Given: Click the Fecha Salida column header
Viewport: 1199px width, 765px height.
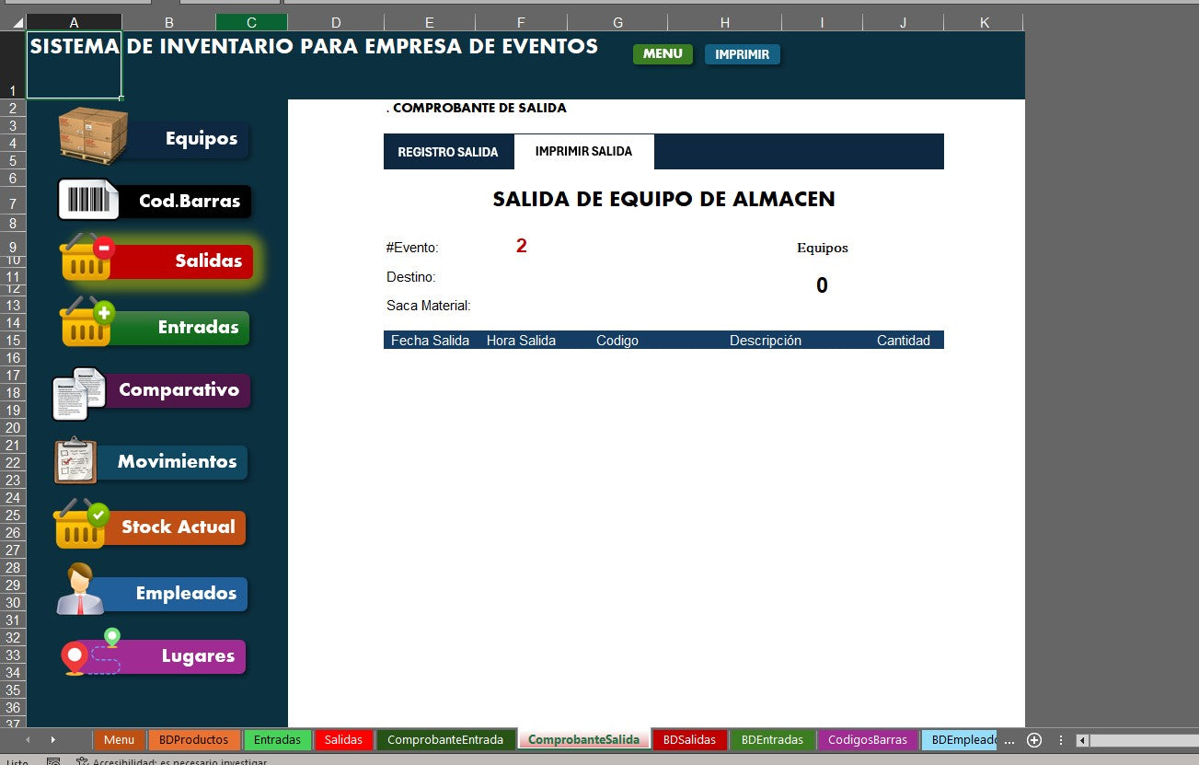Looking at the screenshot, I should pos(430,341).
